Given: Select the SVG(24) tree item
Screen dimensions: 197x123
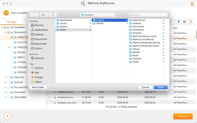Looking at the screenshot, I should click(22, 72).
